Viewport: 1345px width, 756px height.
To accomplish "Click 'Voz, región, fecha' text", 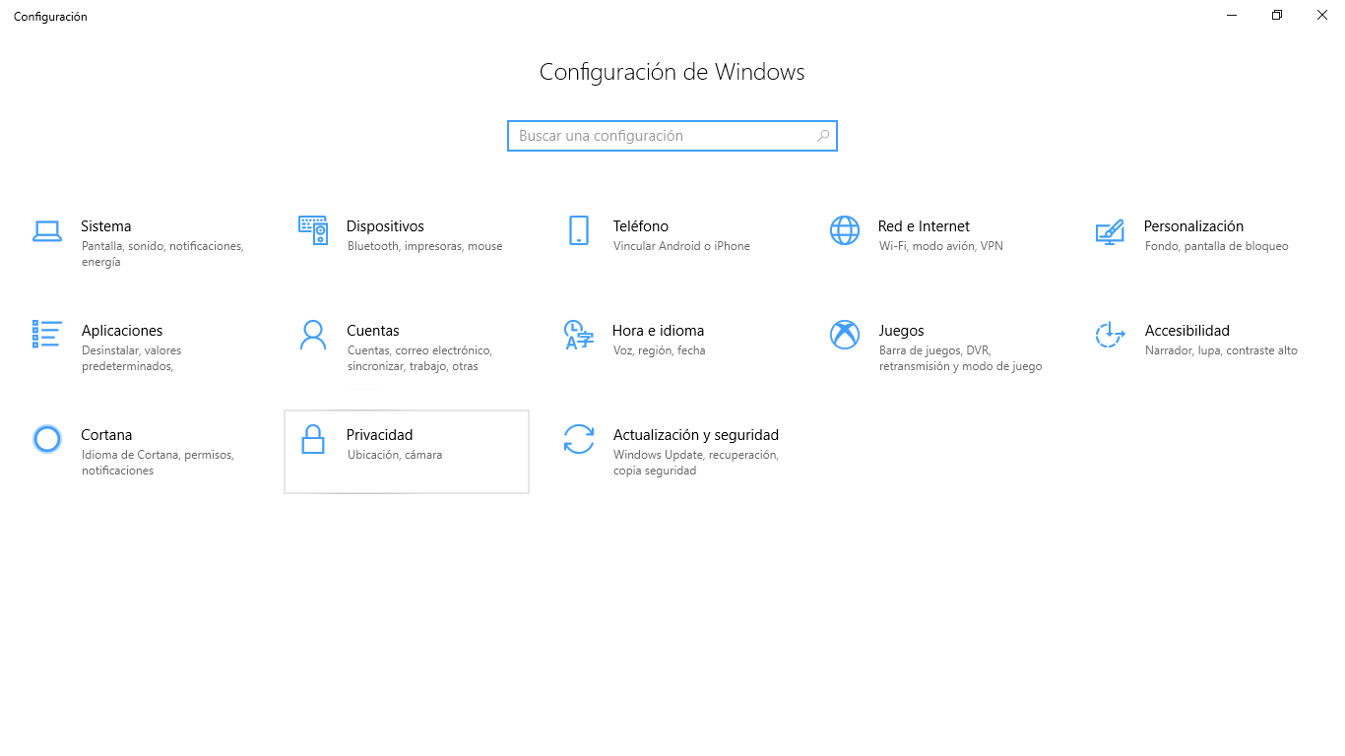I will [x=659, y=350].
